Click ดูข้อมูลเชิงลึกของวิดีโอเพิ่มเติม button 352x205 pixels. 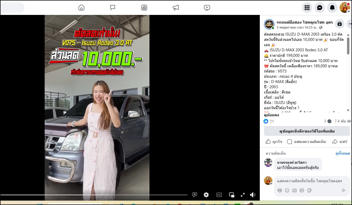307,131
